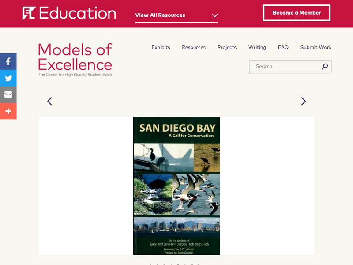
Task: Go to the Resources nav item
Action: 194,47
